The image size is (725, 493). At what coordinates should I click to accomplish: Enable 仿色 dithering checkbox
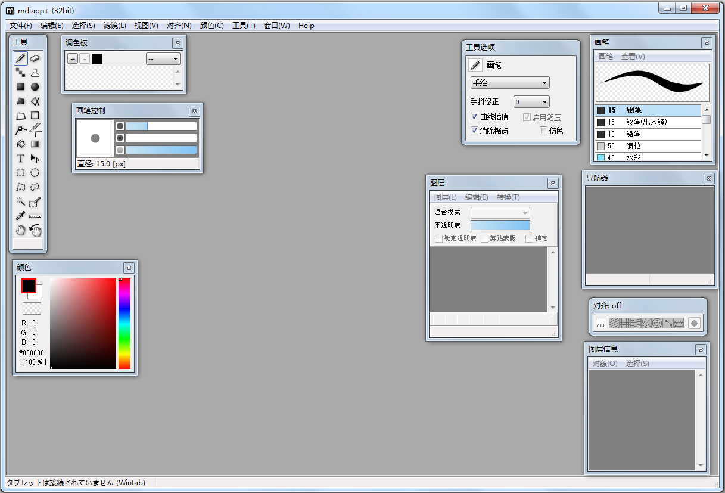(x=542, y=130)
